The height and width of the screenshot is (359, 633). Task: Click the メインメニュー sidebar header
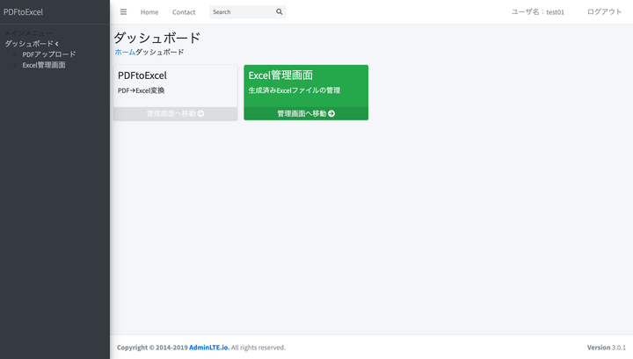(28, 33)
